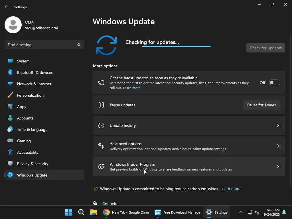Click the pause icon beside Pause updates
292x219 pixels.
coord(101,105)
